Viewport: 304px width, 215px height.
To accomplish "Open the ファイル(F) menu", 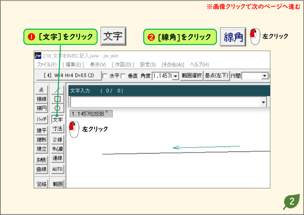I will coord(47,64).
